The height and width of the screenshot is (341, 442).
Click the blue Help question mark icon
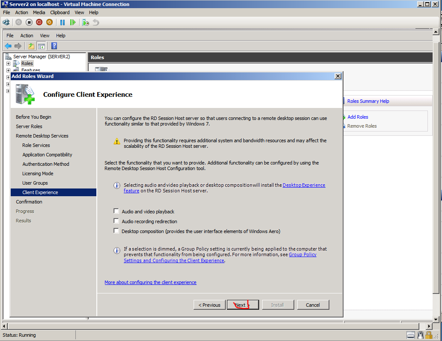click(54, 46)
